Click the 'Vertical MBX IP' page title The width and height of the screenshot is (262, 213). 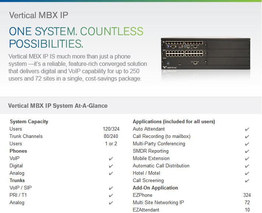coord(39,15)
